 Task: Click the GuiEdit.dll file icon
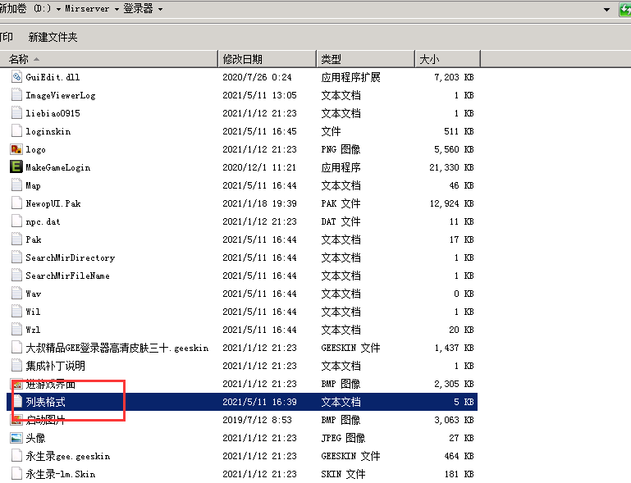(16, 77)
